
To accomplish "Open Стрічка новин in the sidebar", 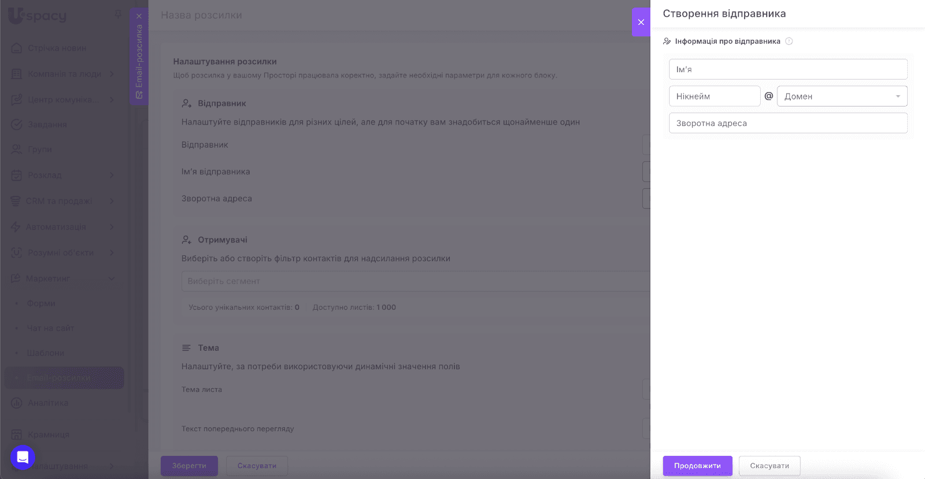I will [x=57, y=48].
